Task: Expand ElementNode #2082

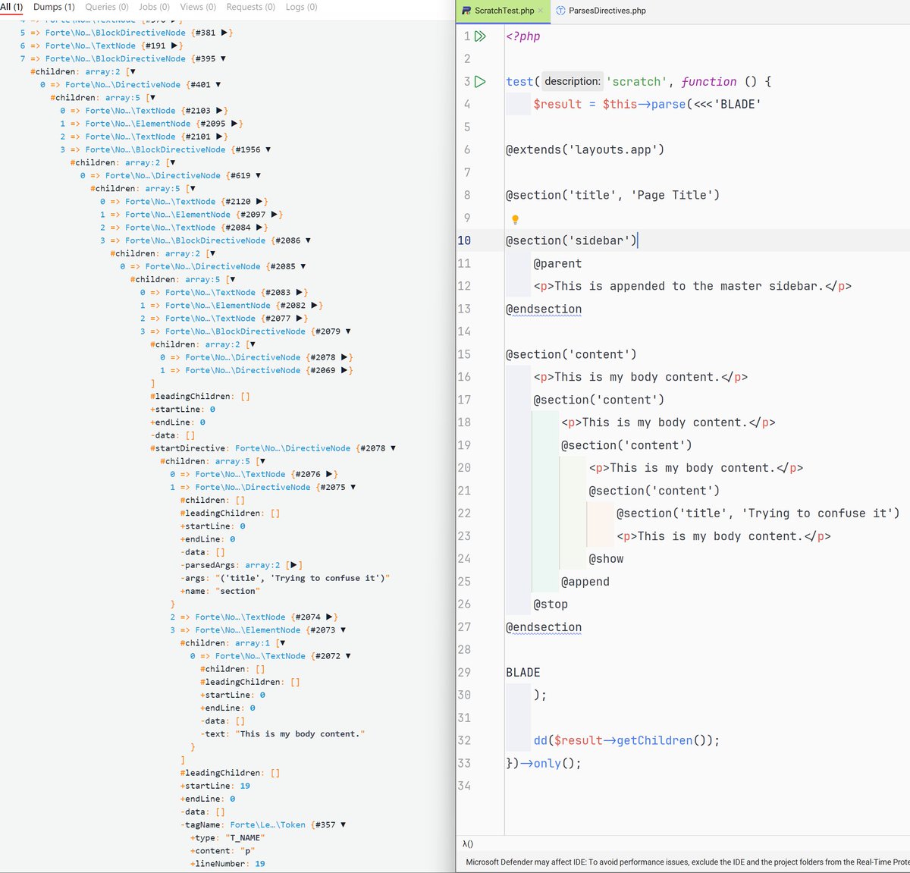Action: tap(314, 306)
